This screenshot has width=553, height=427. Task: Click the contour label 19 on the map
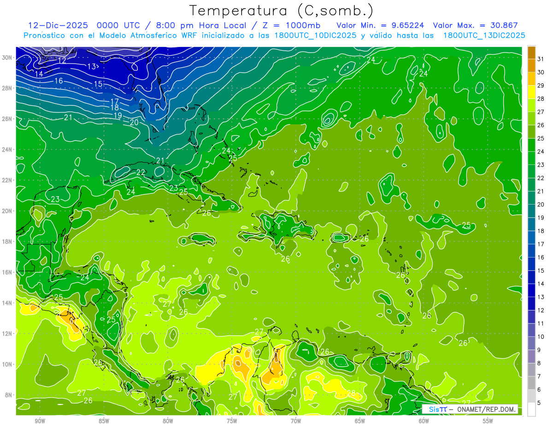118,115
